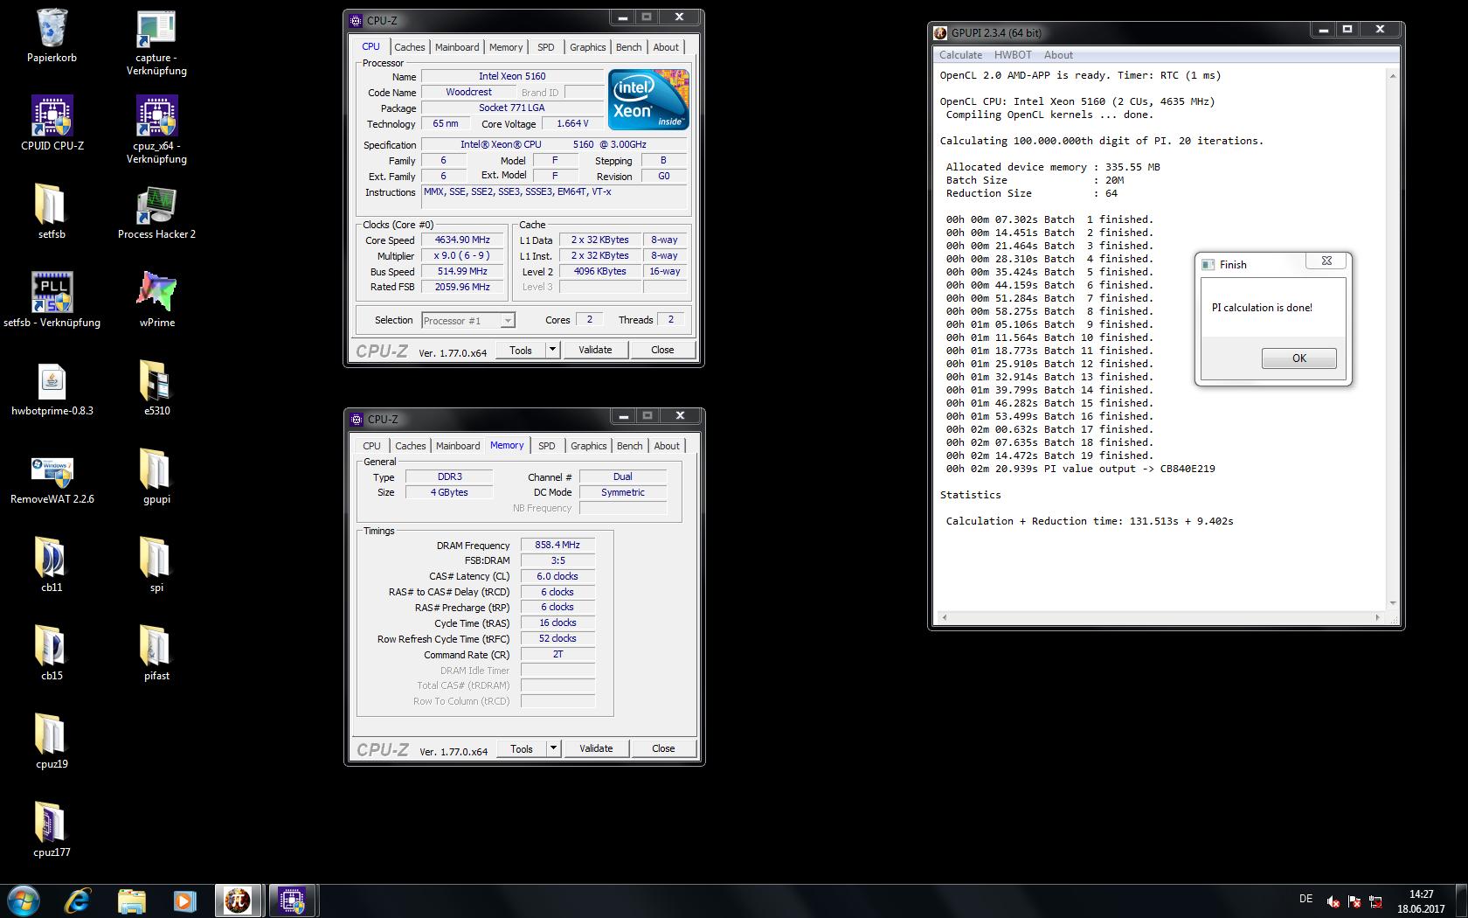Switch to CPU-Z via taskbar icon
The width and height of the screenshot is (1468, 918).
pyautogui.click(x=292, y=901)
